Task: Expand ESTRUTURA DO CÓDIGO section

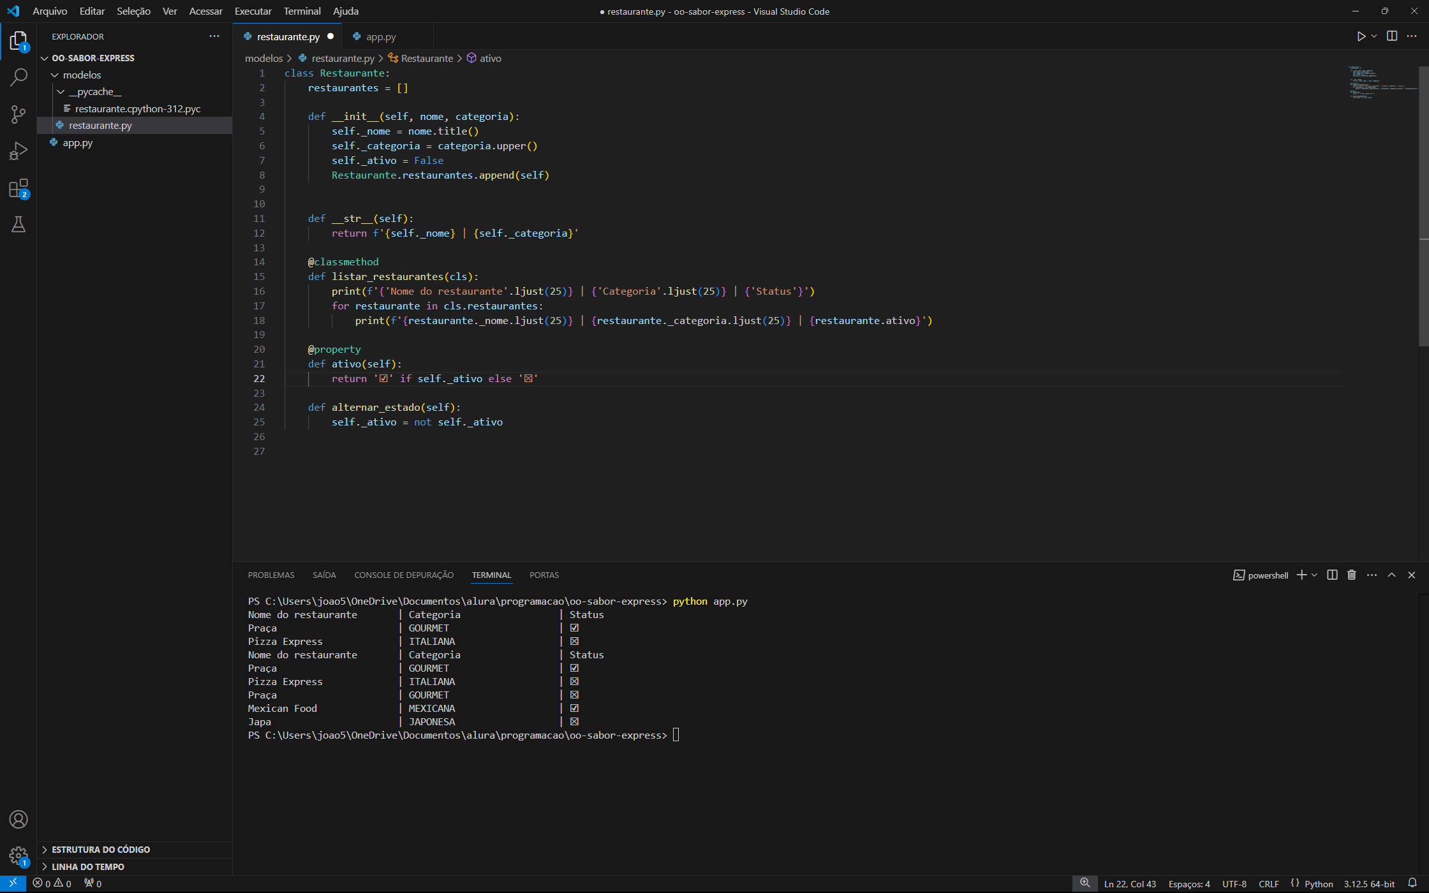Action: pos(135,850)
